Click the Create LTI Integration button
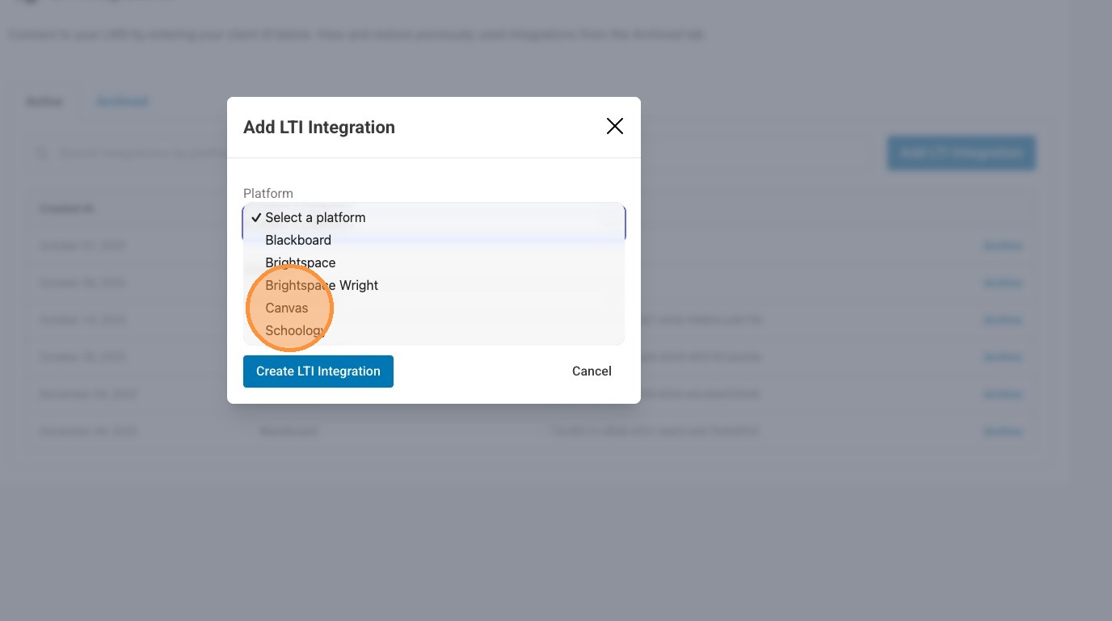The image size is (1112, 621). pos(318,371)
